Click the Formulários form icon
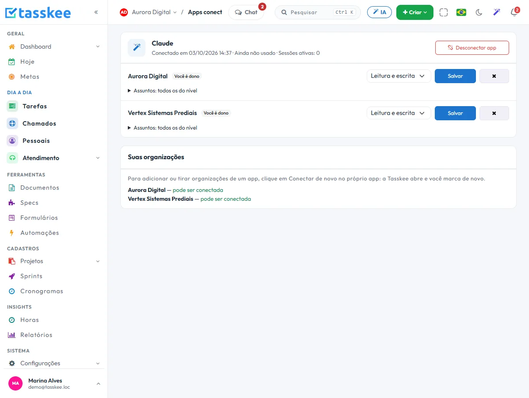This screenshot has height=398, width=529. click(x=12, y=218)
